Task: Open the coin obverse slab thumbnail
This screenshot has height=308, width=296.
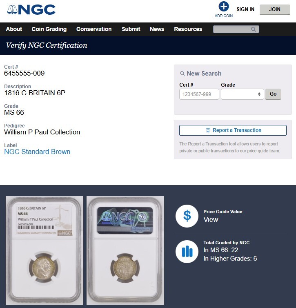Action: click(45, 250)
